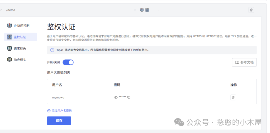Delete the /demo route via trash icon
The image size is (270, 133).
coord(251,10)
